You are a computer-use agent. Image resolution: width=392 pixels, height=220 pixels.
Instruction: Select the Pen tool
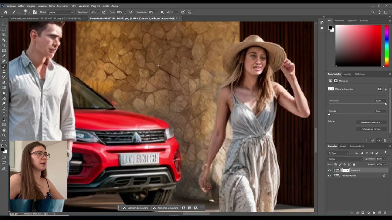pos(4,109)
